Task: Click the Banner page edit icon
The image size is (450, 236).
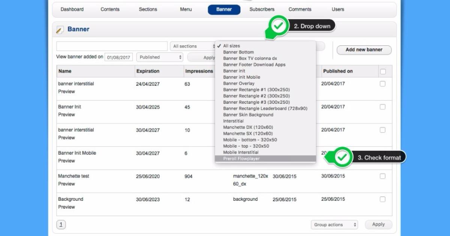Action: tap(60, 30)
